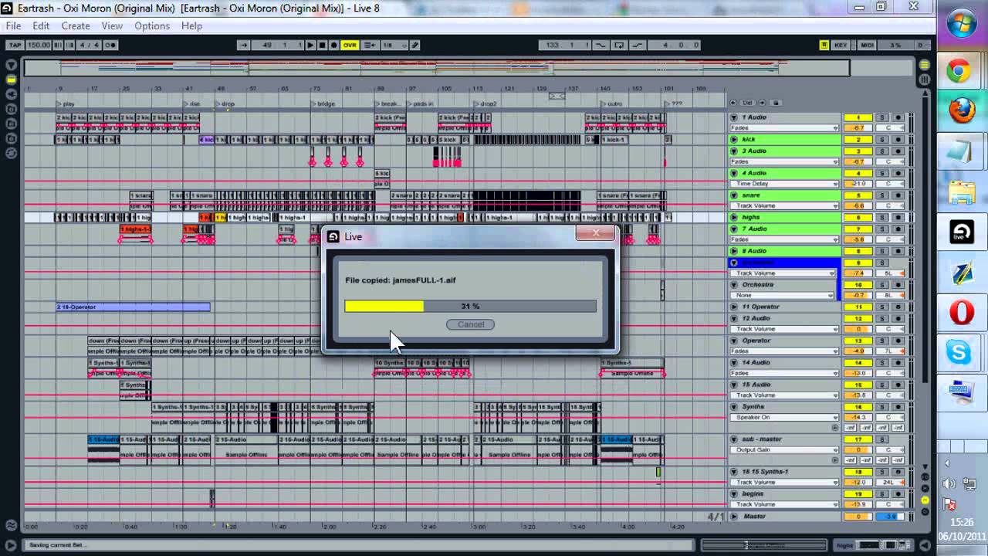Select the blue '2 18-Operator' clip
988x556 pixels.
[133, 307]
